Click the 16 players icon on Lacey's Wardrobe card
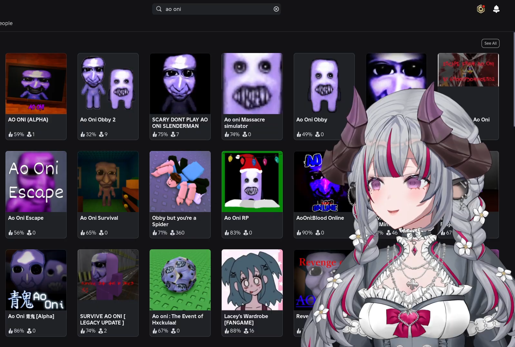The height and width of the screenshot is (347, 515). [x=246, y=331]
